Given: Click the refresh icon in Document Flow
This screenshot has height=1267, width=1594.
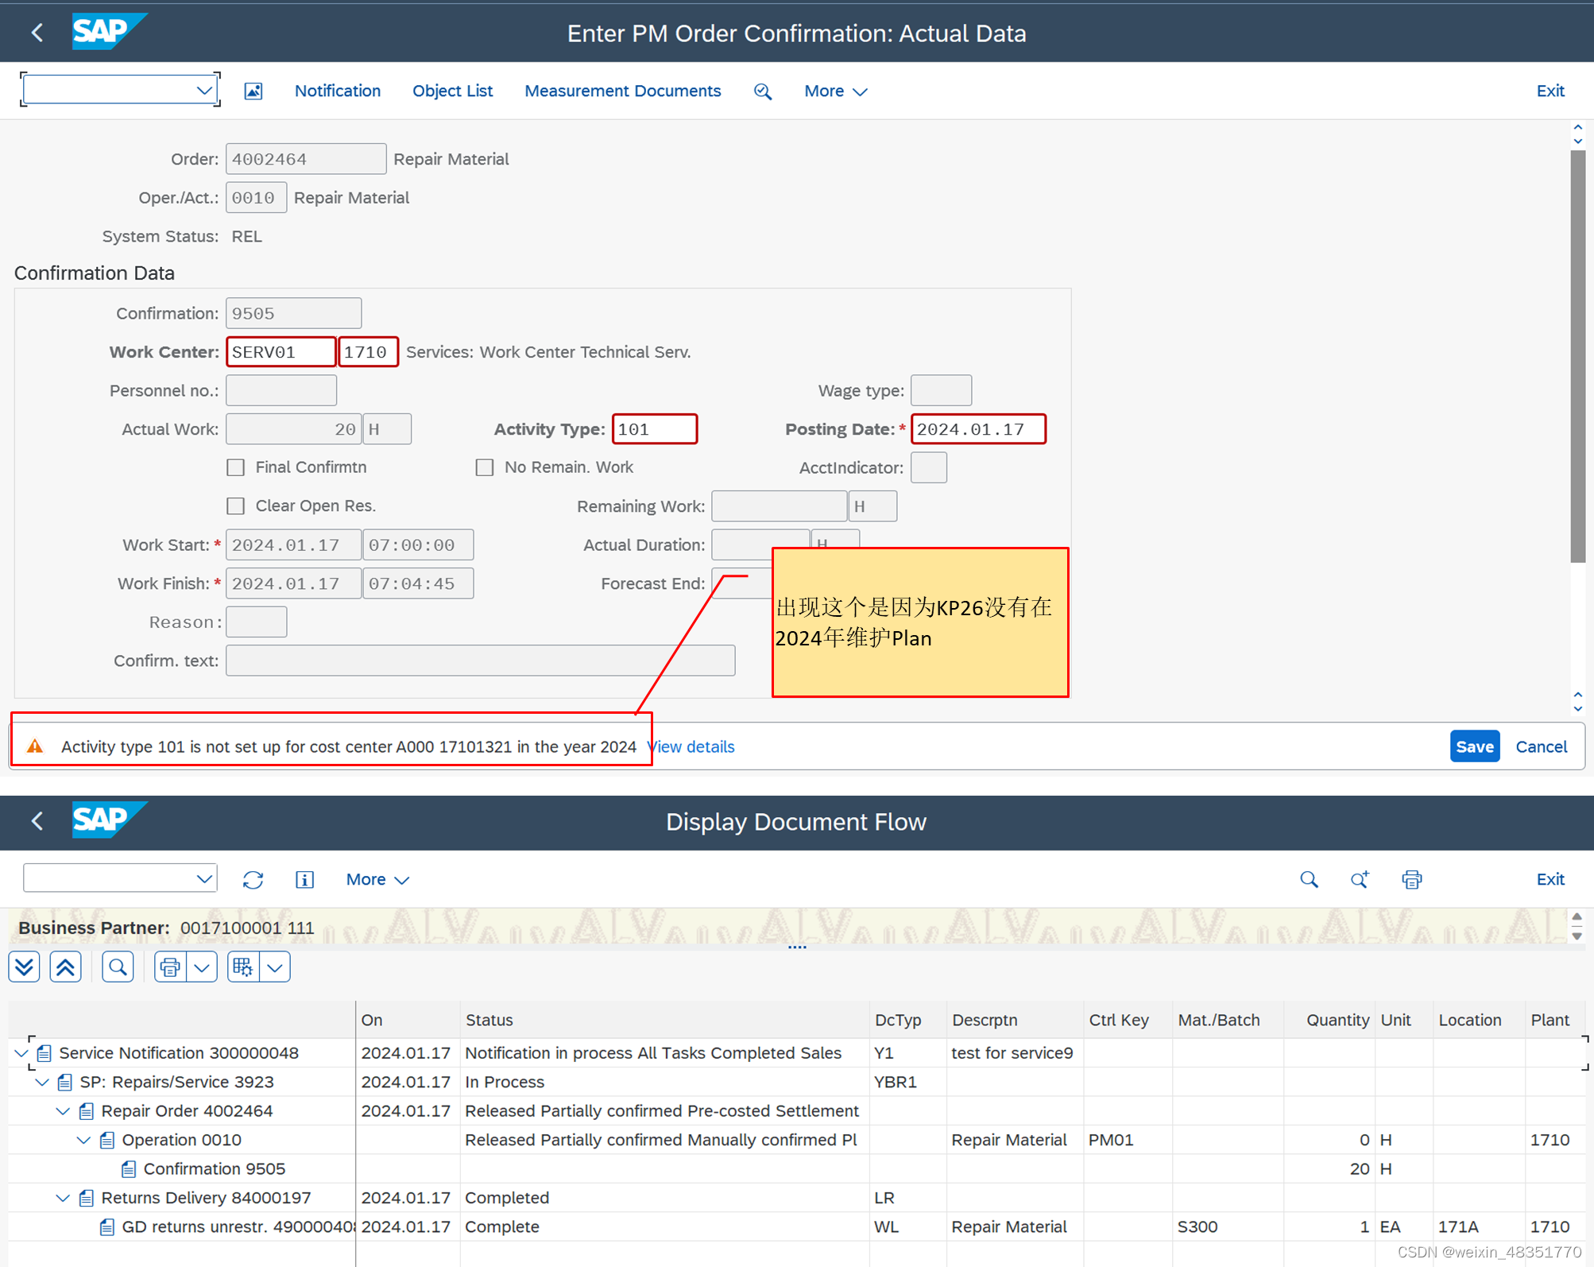Looking at the screenshot, I should click(x=253, y=879).
